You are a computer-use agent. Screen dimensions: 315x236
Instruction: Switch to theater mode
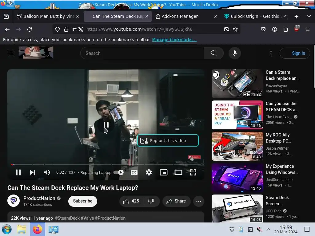[178, 172]
